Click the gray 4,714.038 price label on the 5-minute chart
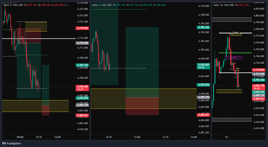The height and width of the screenshot is (147, 268). click(82, 43)
